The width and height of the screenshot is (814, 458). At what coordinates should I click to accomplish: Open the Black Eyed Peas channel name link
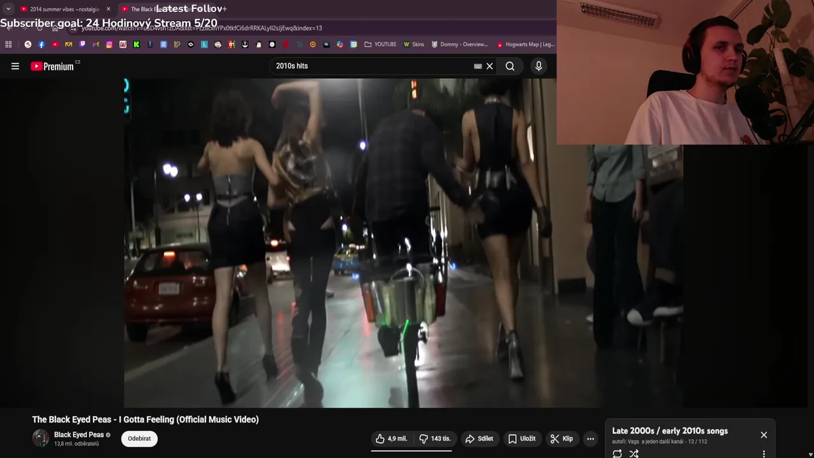[79, 435]
